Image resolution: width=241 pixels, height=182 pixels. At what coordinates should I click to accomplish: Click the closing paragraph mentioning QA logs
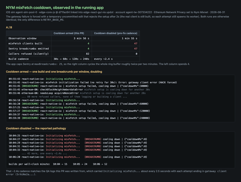click(x=116, y=173)
